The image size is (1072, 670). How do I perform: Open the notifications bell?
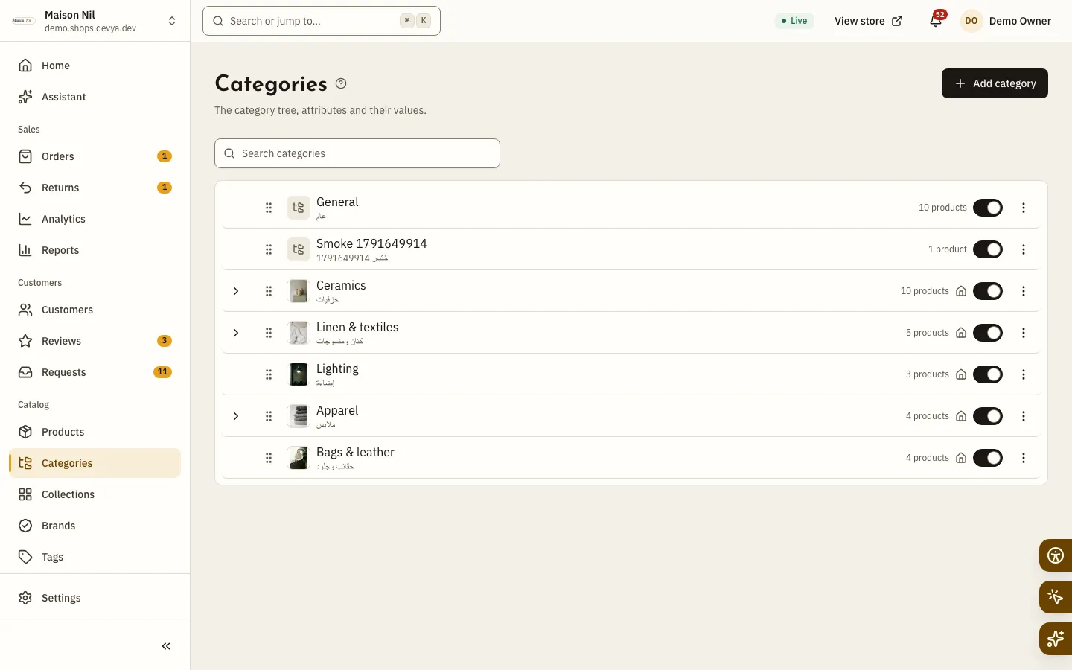(x=936, y=21)
